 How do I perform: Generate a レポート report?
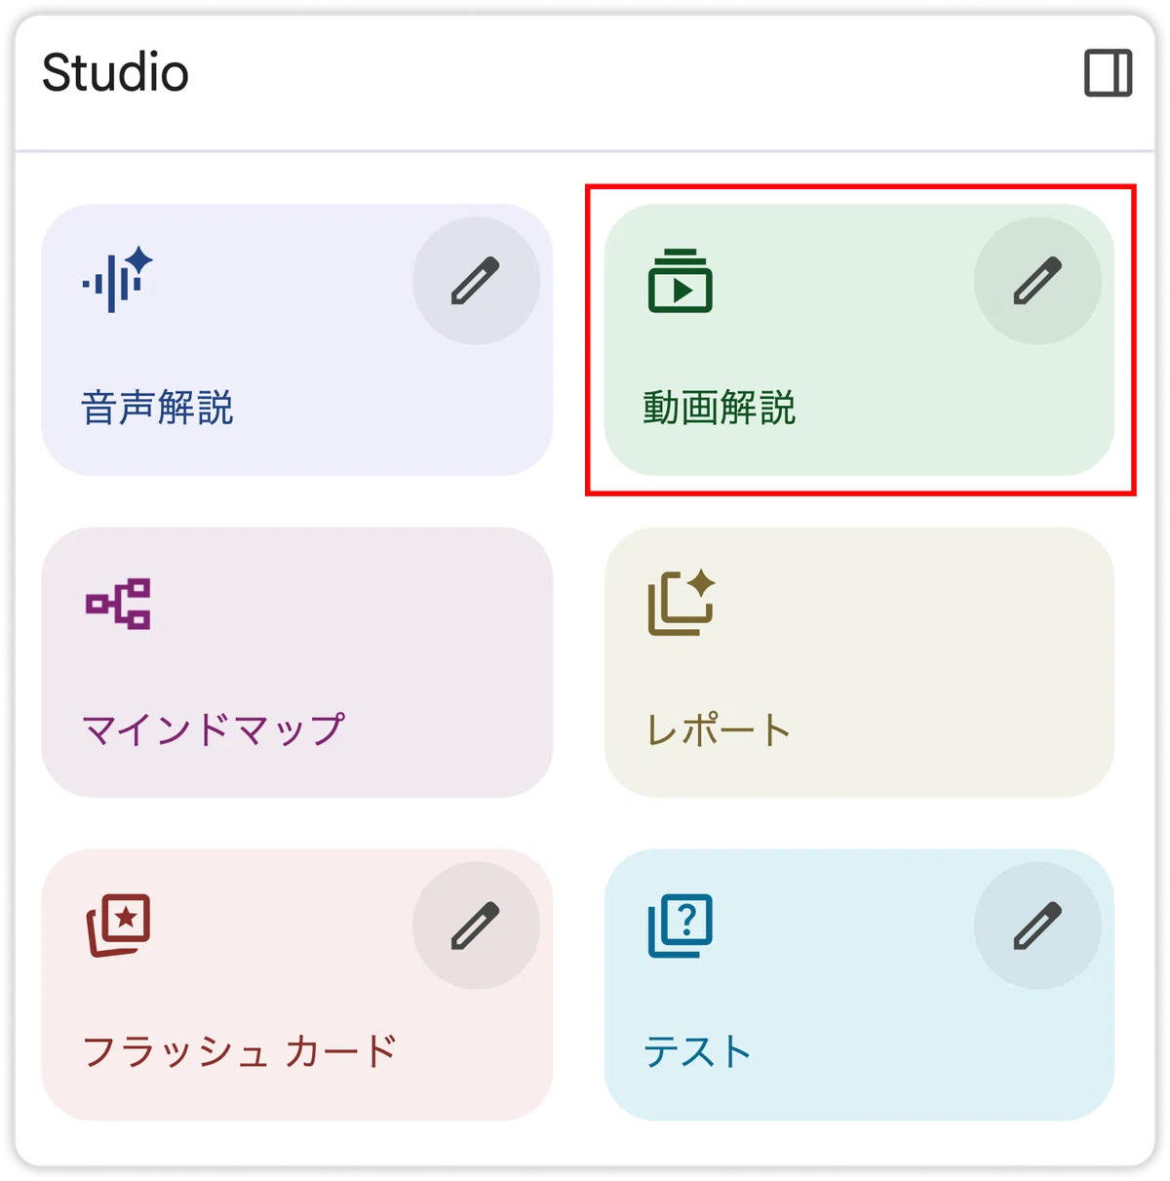pos(859,662)
